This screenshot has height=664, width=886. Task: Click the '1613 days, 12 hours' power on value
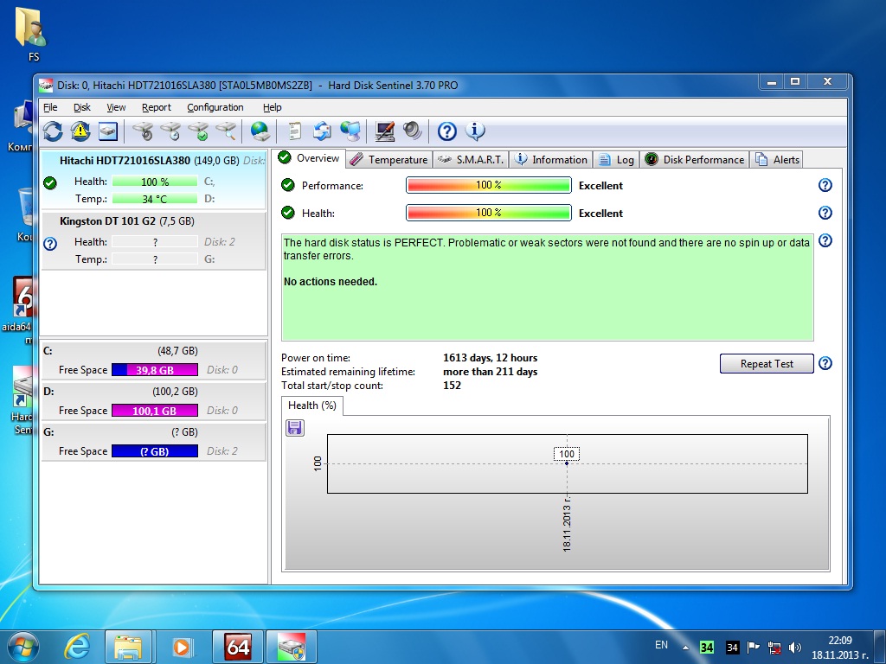click(x=490, y=358)
